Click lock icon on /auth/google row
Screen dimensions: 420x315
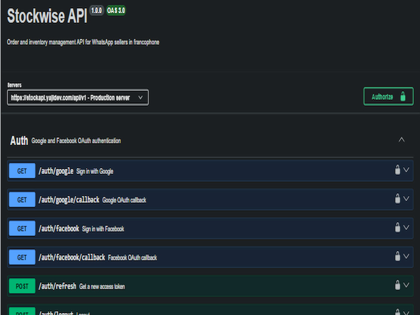click(x=397, y=170)
